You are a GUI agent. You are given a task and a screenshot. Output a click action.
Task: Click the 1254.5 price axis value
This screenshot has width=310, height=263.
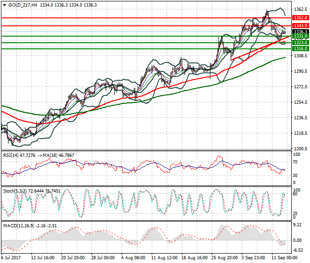pyautogui.click(x=301, y=102)
